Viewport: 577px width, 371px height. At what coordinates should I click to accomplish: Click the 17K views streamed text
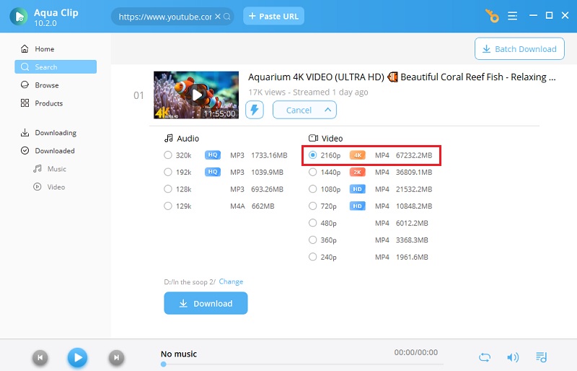[308, 92]
